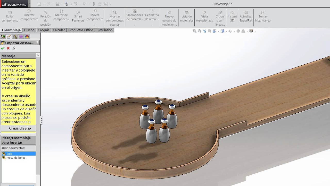Open DisplayManager color sphere tab
Screen dimensions: 330x186
click(x=27, y=37)
